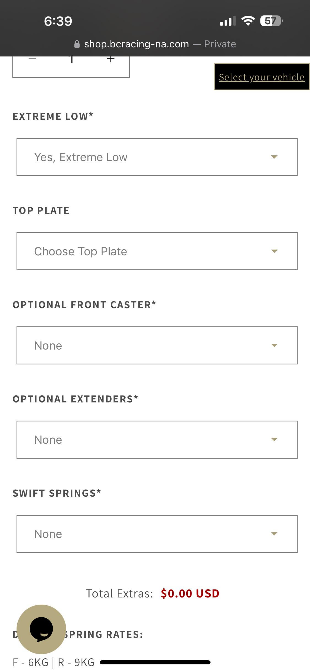Increase quantity with the plus button
The width and height of the screenshot is (310, 671).
pyautogui.click(x=111, y=59)
